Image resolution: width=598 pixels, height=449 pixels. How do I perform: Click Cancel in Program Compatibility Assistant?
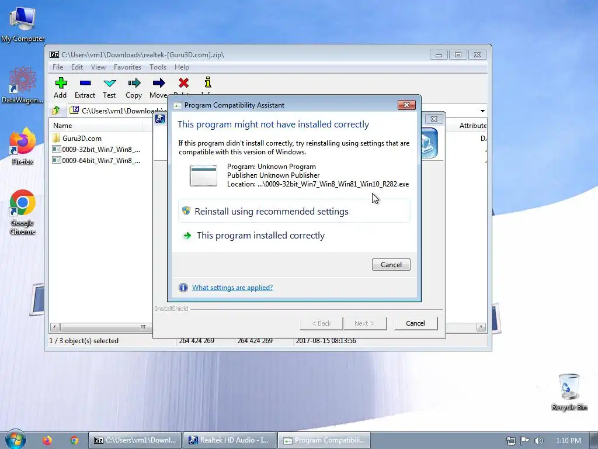(391, 265)
